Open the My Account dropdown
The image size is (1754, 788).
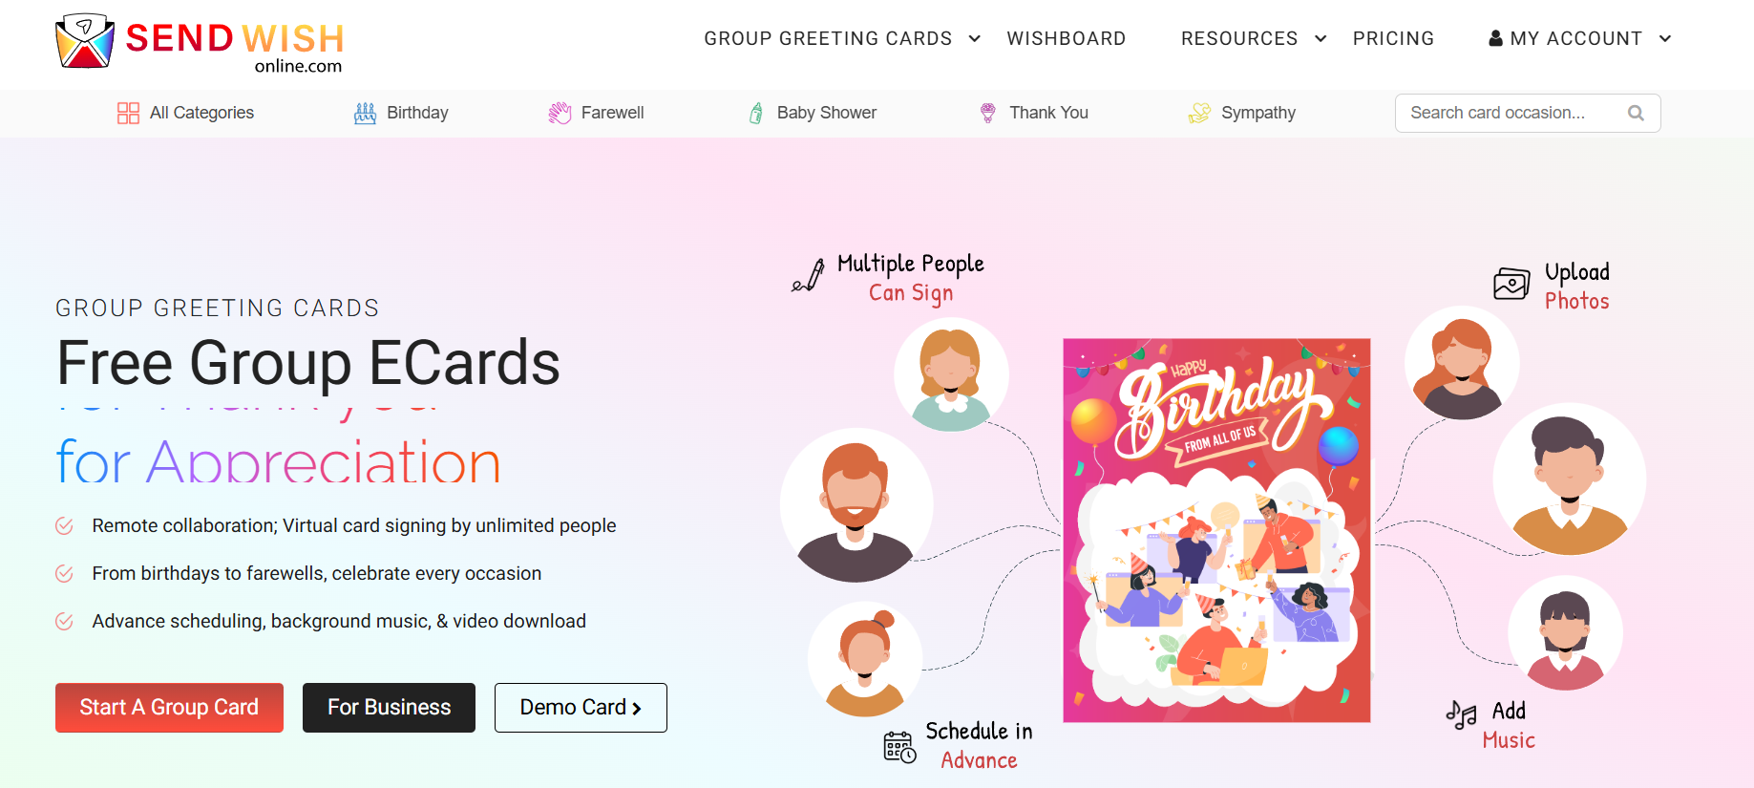click(1580, 38)
